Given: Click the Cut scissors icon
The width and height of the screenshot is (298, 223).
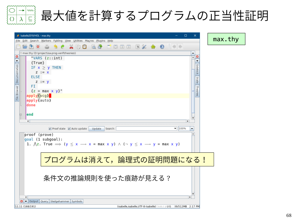Looking at the screenshot, I should (x=71, y=47).
